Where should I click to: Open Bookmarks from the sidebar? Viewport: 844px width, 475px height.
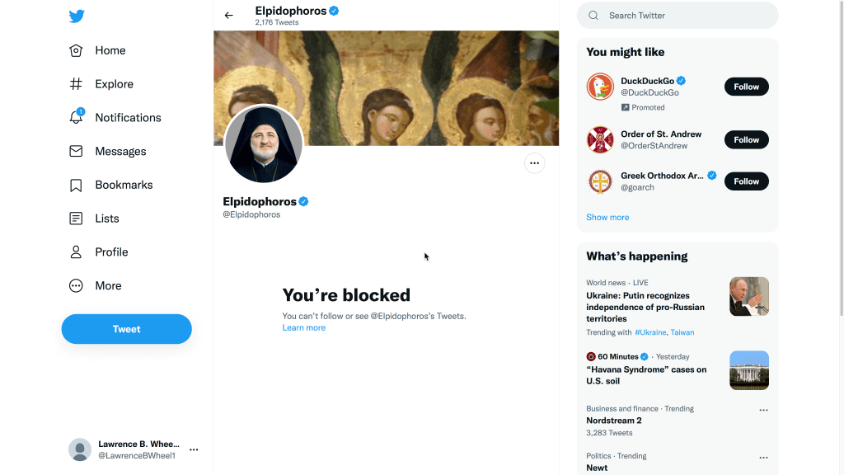[x=123, y=186]
